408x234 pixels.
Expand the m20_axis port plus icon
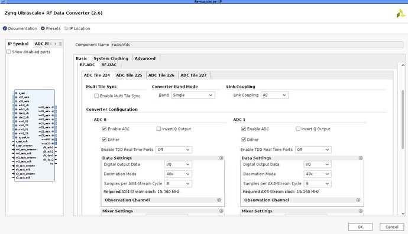pyautogui.click(x=53, y=123)
